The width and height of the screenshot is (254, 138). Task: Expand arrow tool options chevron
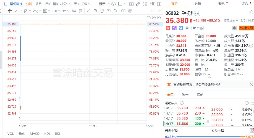(68, 11)
